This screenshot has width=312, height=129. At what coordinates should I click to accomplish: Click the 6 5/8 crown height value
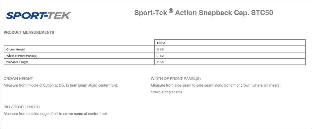coord(160,49)
